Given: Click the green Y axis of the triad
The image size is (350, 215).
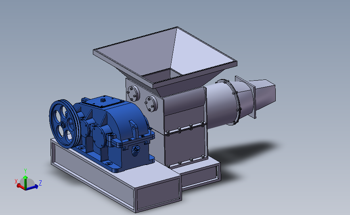Looking at the screenshot, I should [25, 182].
